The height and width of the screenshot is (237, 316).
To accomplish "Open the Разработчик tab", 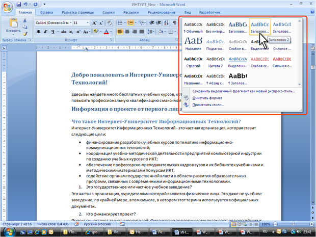I will [x=210, y=12].
